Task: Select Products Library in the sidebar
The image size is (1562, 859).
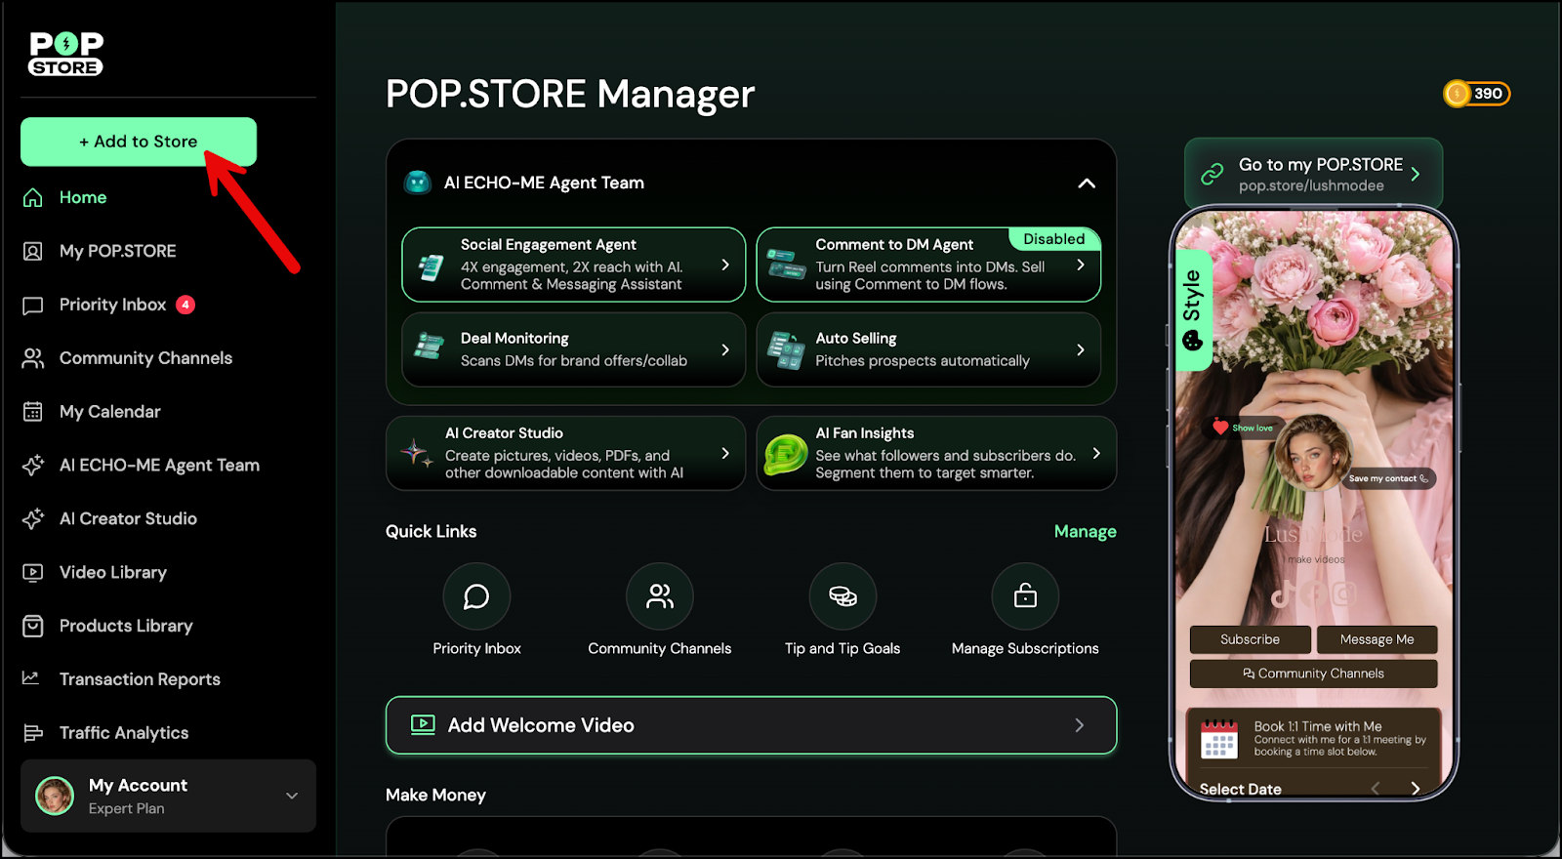Action: point(126,626)
